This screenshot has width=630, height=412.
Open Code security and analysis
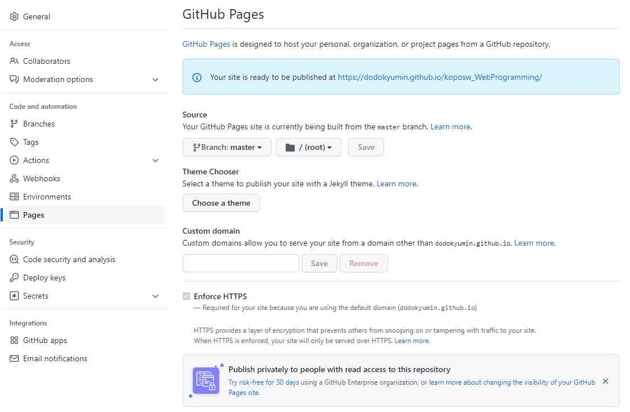84,259
